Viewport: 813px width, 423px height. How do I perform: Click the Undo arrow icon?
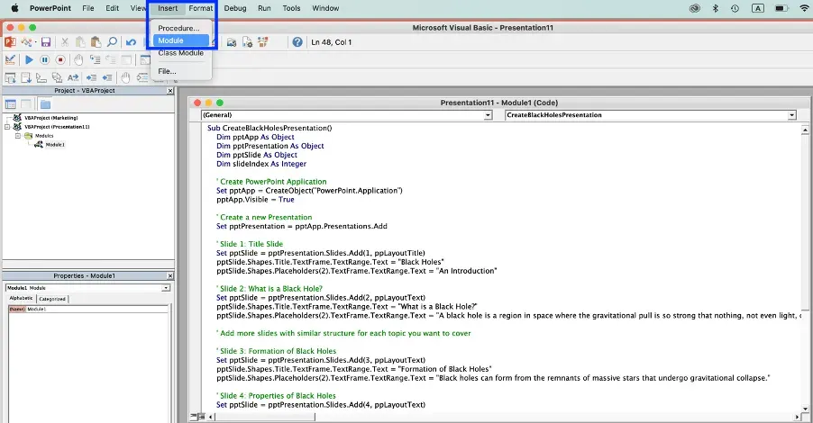click(x=132, y=42)
